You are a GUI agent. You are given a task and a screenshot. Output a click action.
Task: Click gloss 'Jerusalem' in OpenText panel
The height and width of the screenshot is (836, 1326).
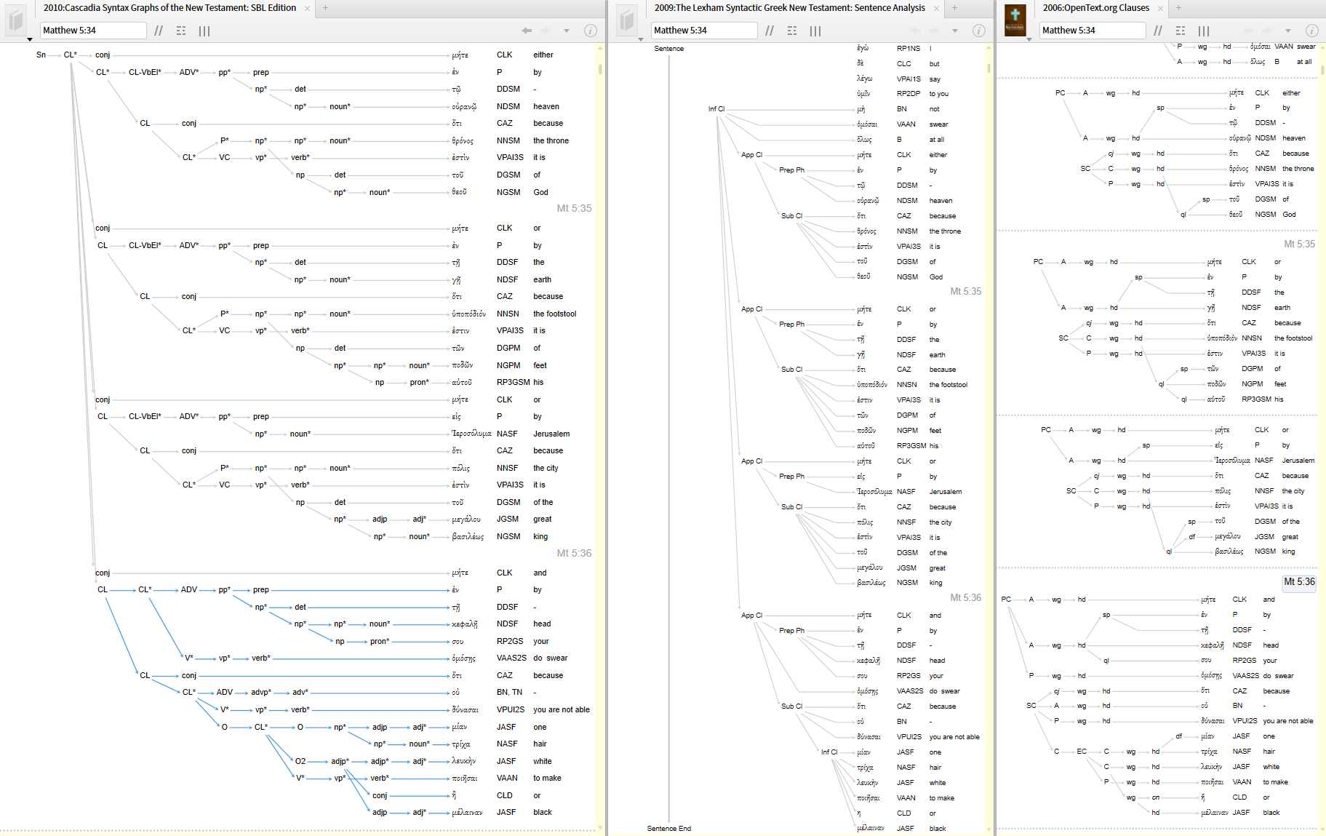tap(1298, 461)
